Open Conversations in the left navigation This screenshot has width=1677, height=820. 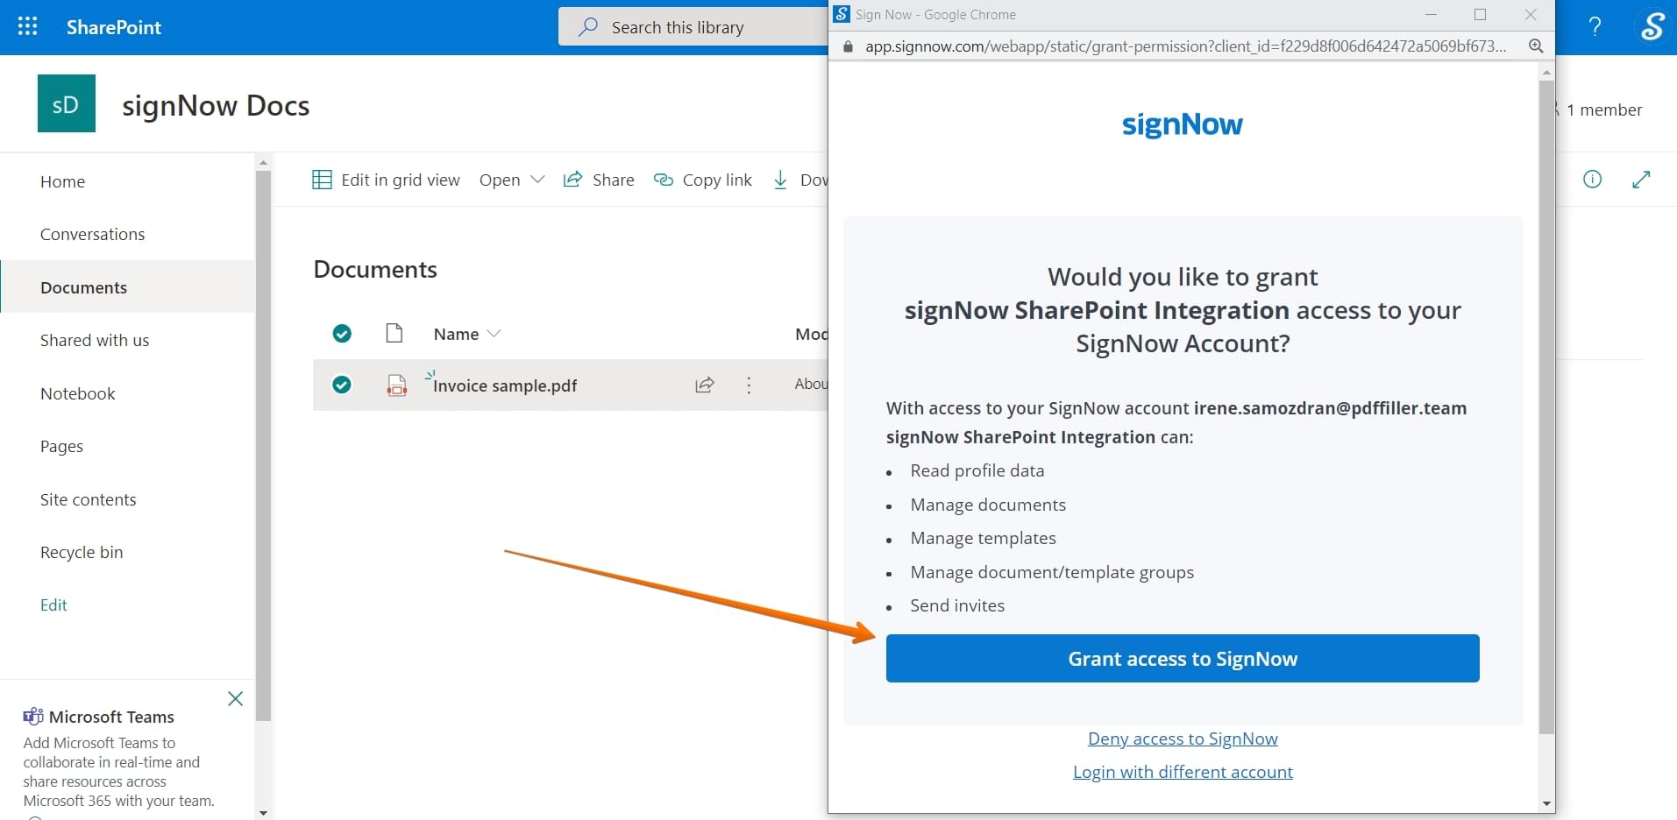[x=92, y=234]
